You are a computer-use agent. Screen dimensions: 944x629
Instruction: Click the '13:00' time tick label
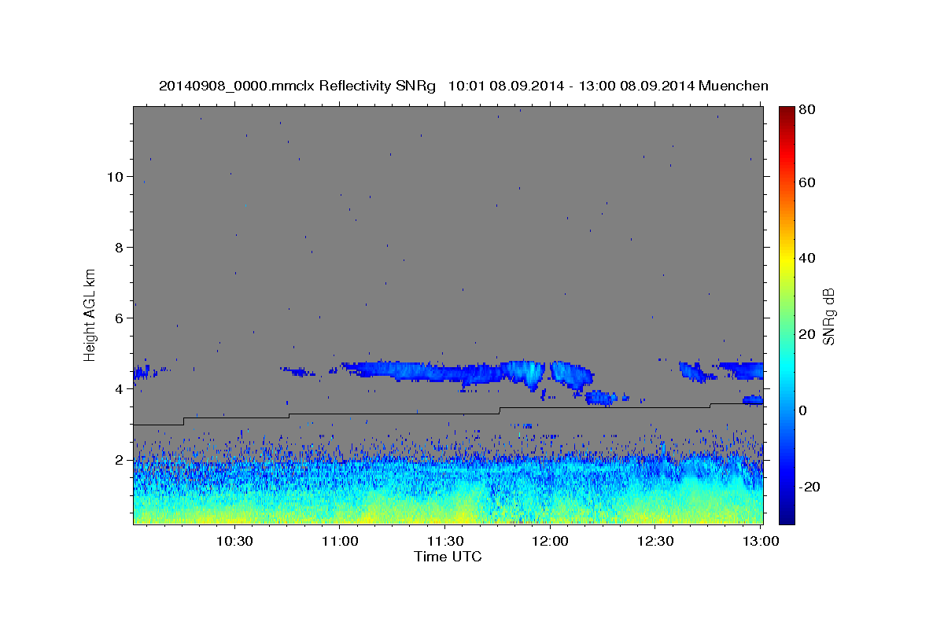coord(760,542)
